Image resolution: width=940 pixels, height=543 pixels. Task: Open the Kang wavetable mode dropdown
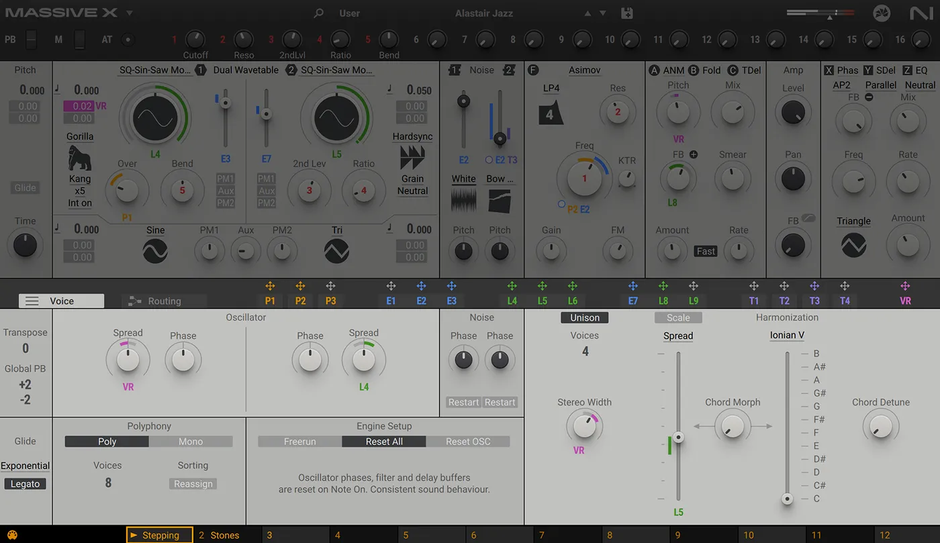[x=80, y=179]
